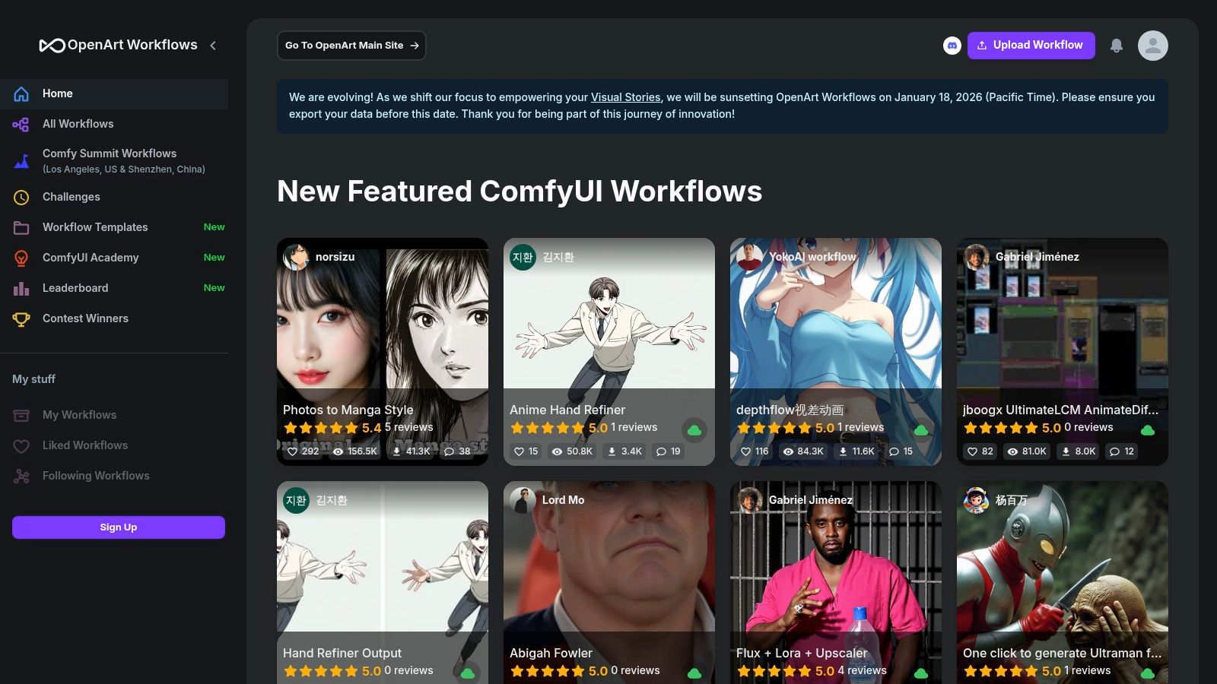Like the depthflow workflow with the heart button
Screen dimensions: 1217x684
[x=746, y=451]
